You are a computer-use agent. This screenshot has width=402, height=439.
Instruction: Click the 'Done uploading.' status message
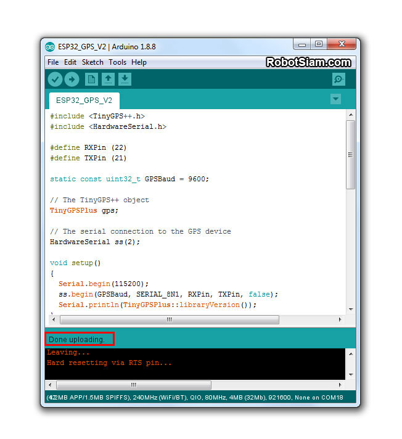click(x=76, y=340)
